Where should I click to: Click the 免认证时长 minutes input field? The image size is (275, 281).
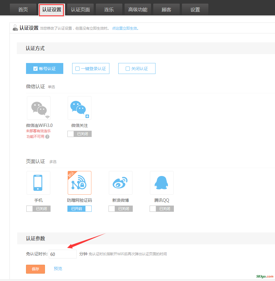[x=63, y=254]
